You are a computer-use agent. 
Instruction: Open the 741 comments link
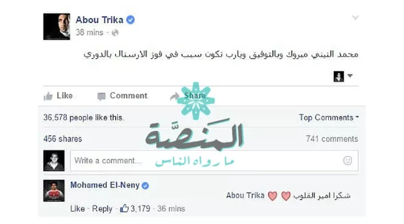click(x=332, y=139)
